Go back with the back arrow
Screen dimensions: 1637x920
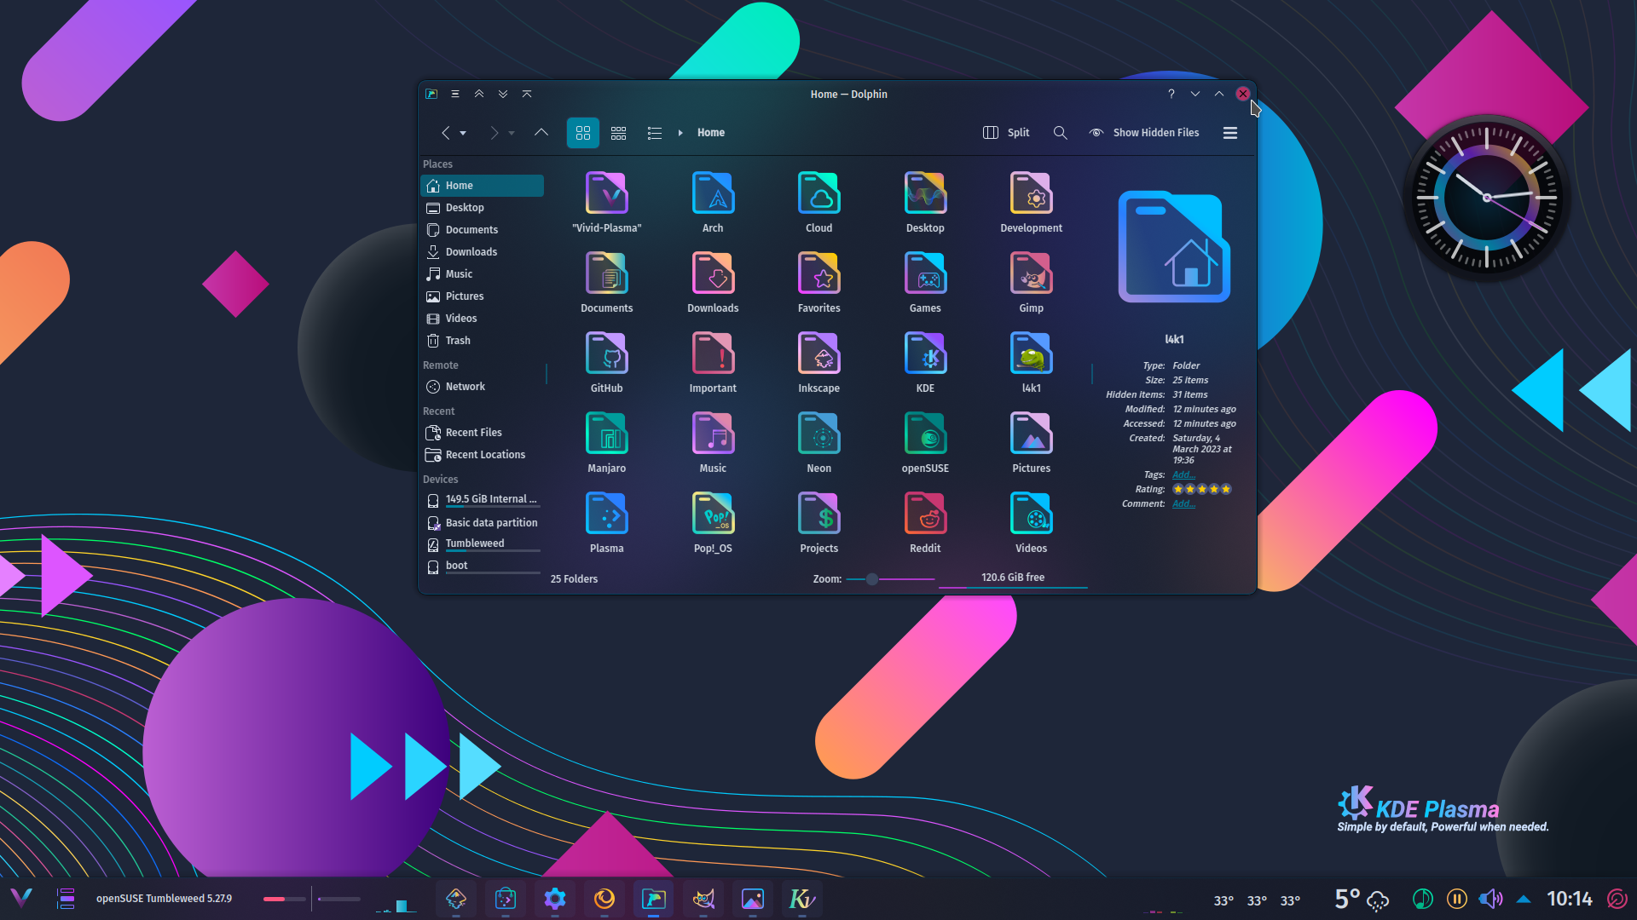coord(445,133)
